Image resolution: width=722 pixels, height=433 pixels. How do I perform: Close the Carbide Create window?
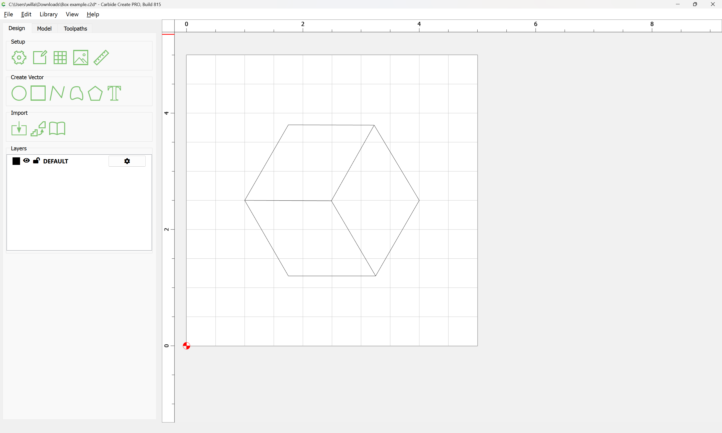point(713,4)
